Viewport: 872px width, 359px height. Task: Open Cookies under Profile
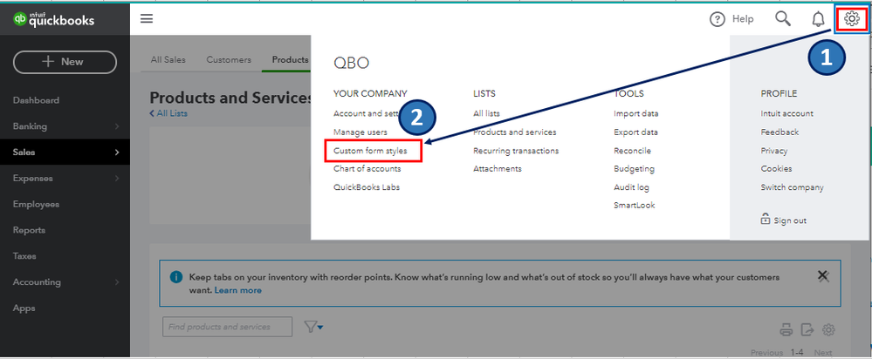pos(776,169)
